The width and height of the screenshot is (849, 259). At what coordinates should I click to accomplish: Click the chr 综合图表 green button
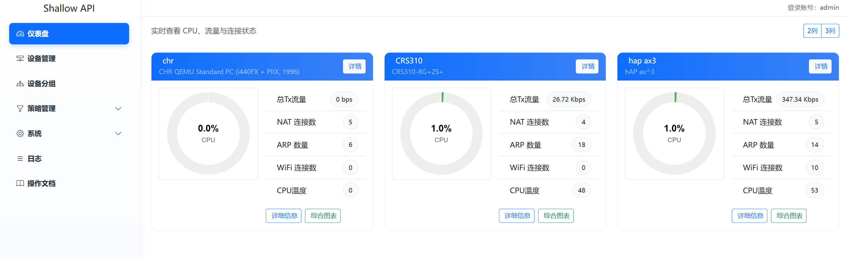[323, 216]
